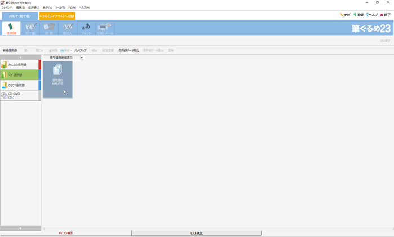This screenshot has height=237, width=394.
Task: Open the 用紙 paper selection tool
Action: click(x=49, y=28)
